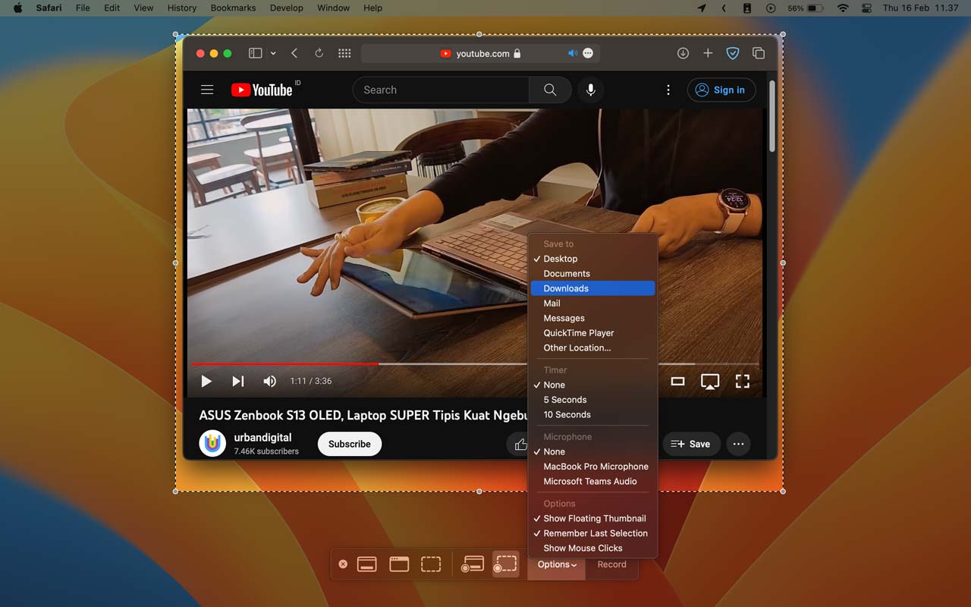
Task: Click the urbandigital channel name
Action: tap(262, 438)
